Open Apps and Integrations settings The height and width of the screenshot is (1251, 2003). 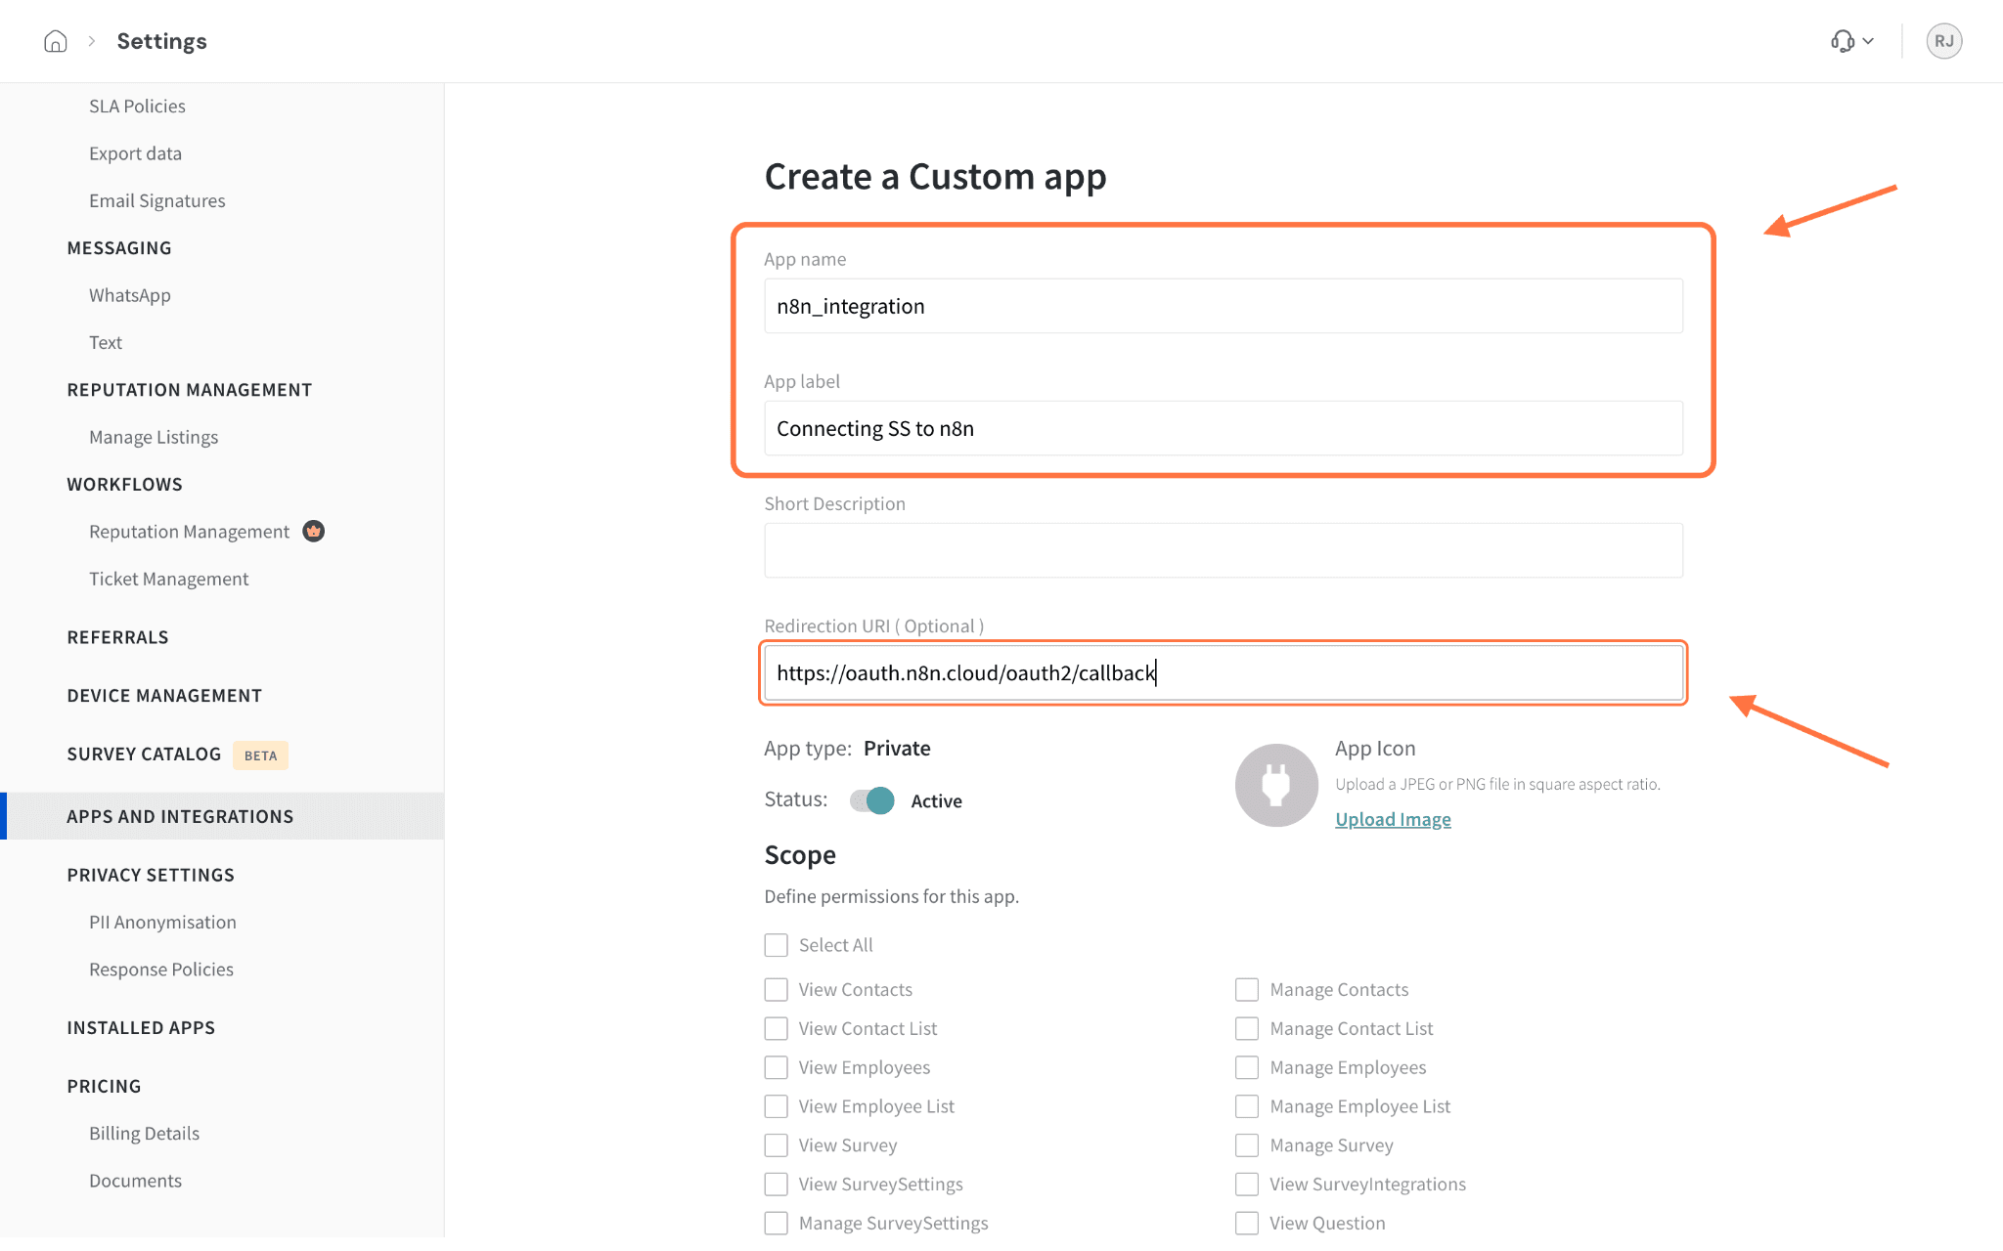(180, 816)
